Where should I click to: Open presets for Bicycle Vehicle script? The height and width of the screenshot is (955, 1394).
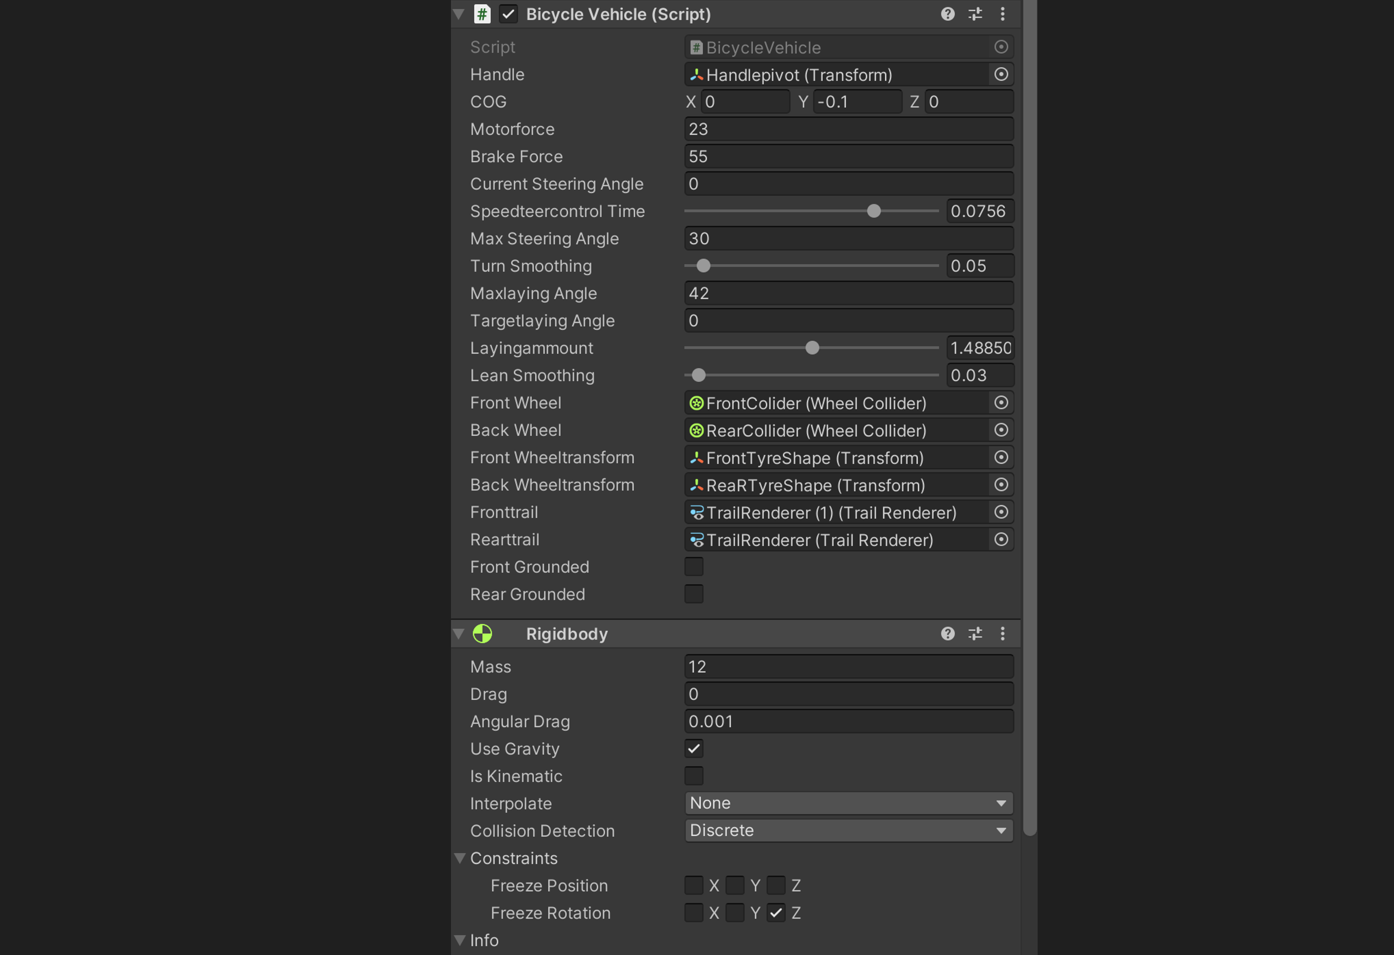pos(975,14)
